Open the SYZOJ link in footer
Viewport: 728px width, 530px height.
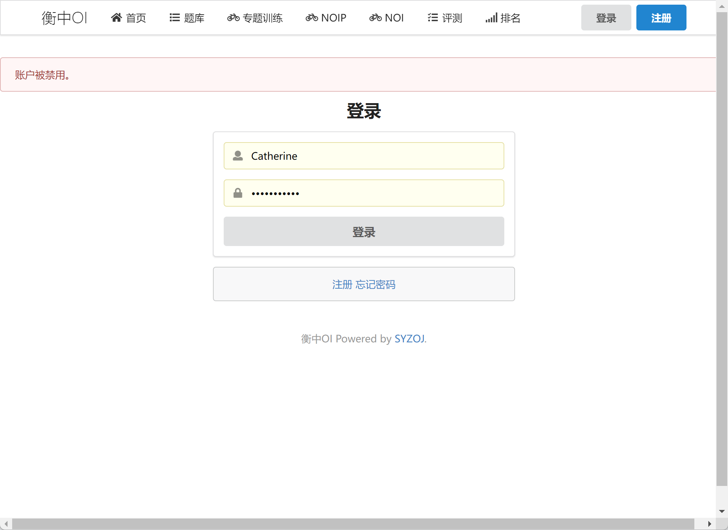[409, 338]
